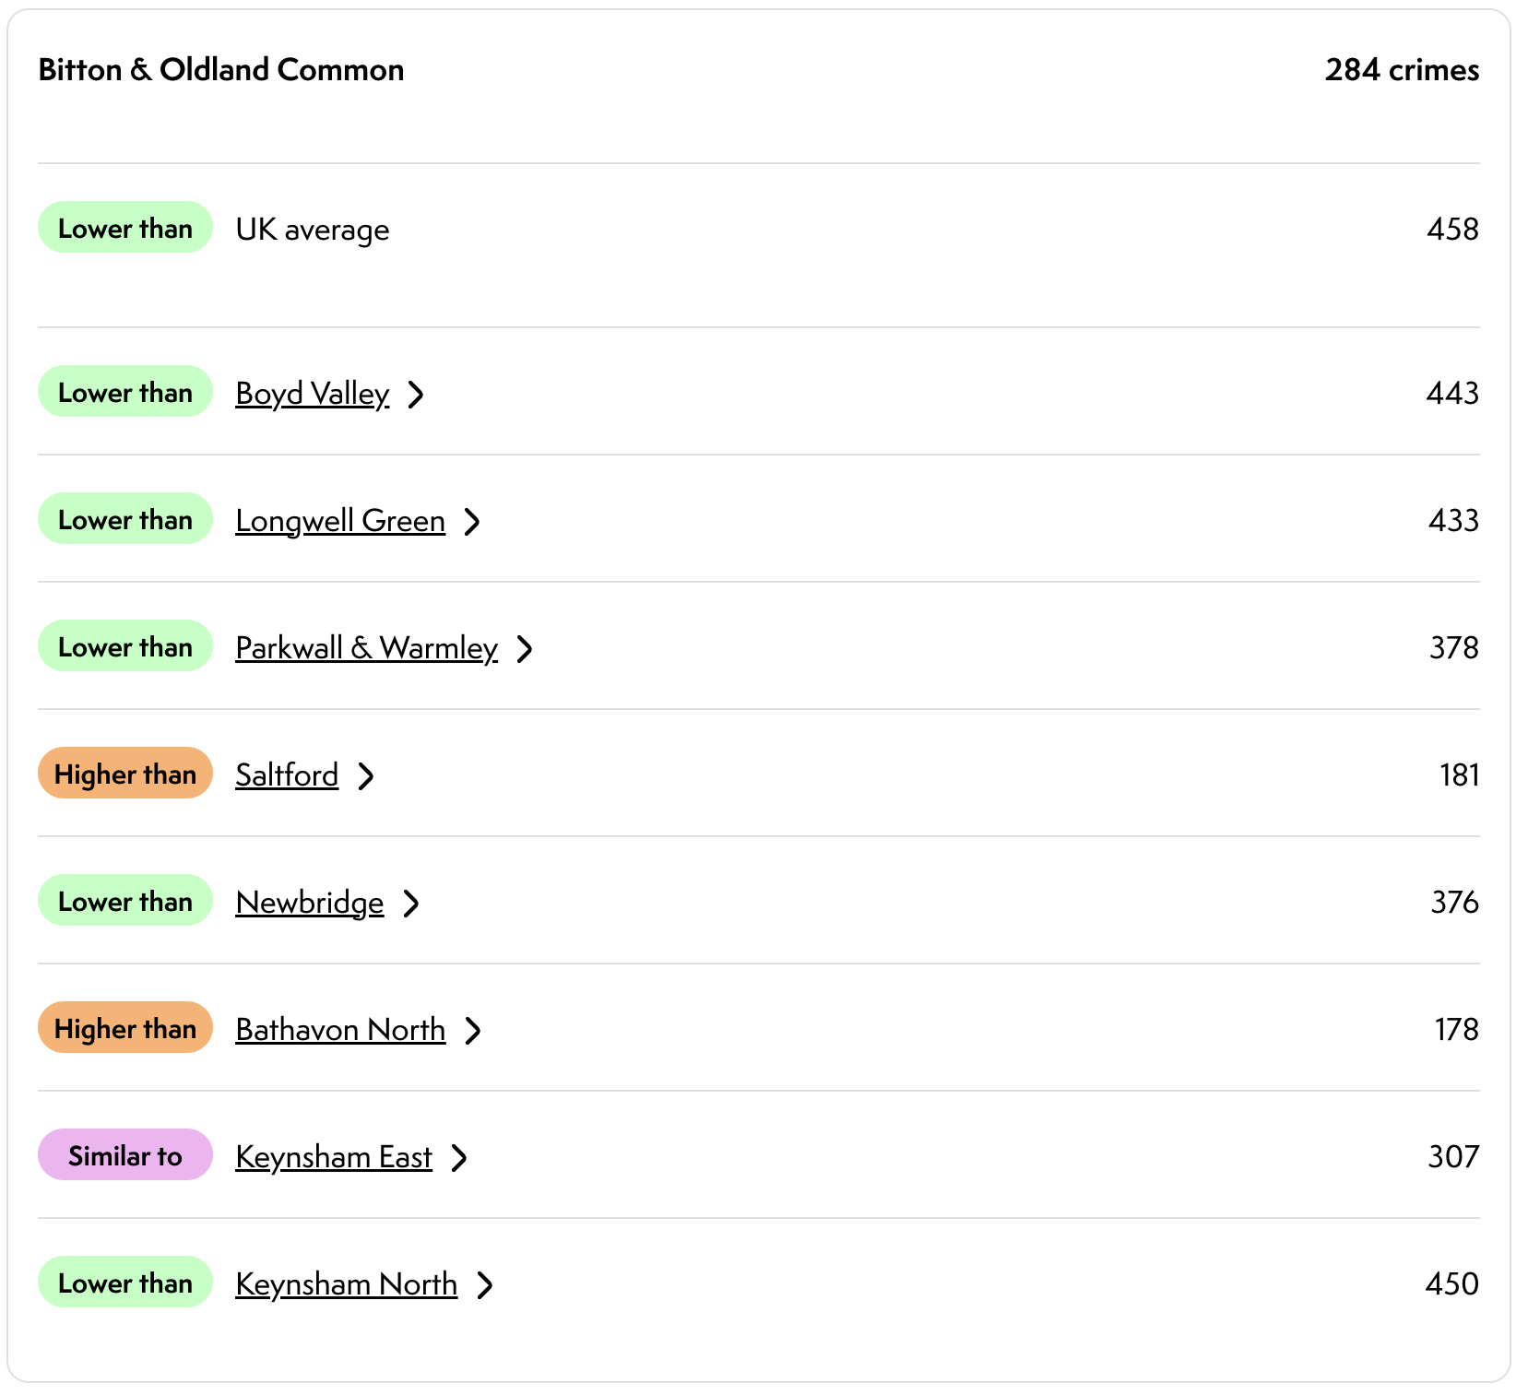Open the Keynsham East link
The width and height of the screenshot is (1528, 1395).
(x=334, y=1157)
